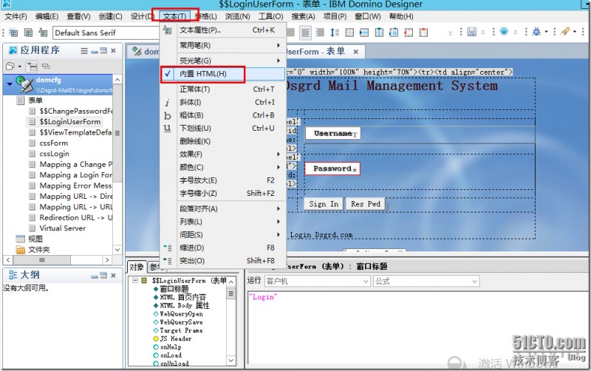The image size is (591, 371).
Task: Click the table properties grid toolbar icon
Action: [x=349, y=33]
